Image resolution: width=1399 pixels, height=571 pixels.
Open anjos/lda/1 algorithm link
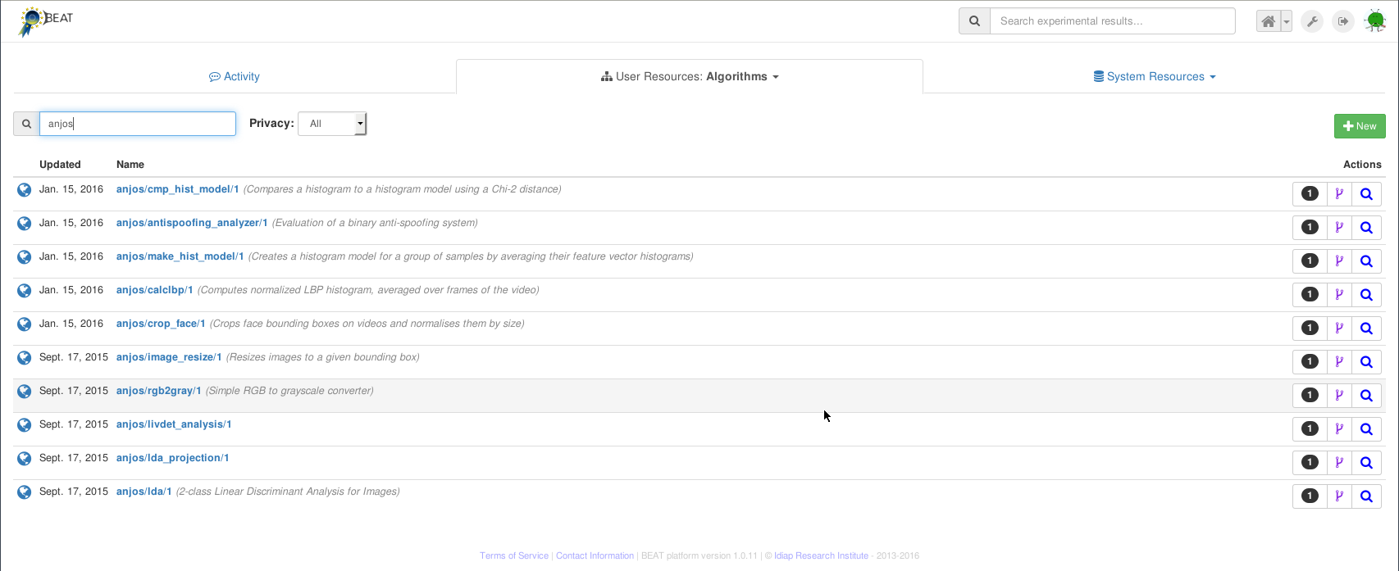point(144,492)
